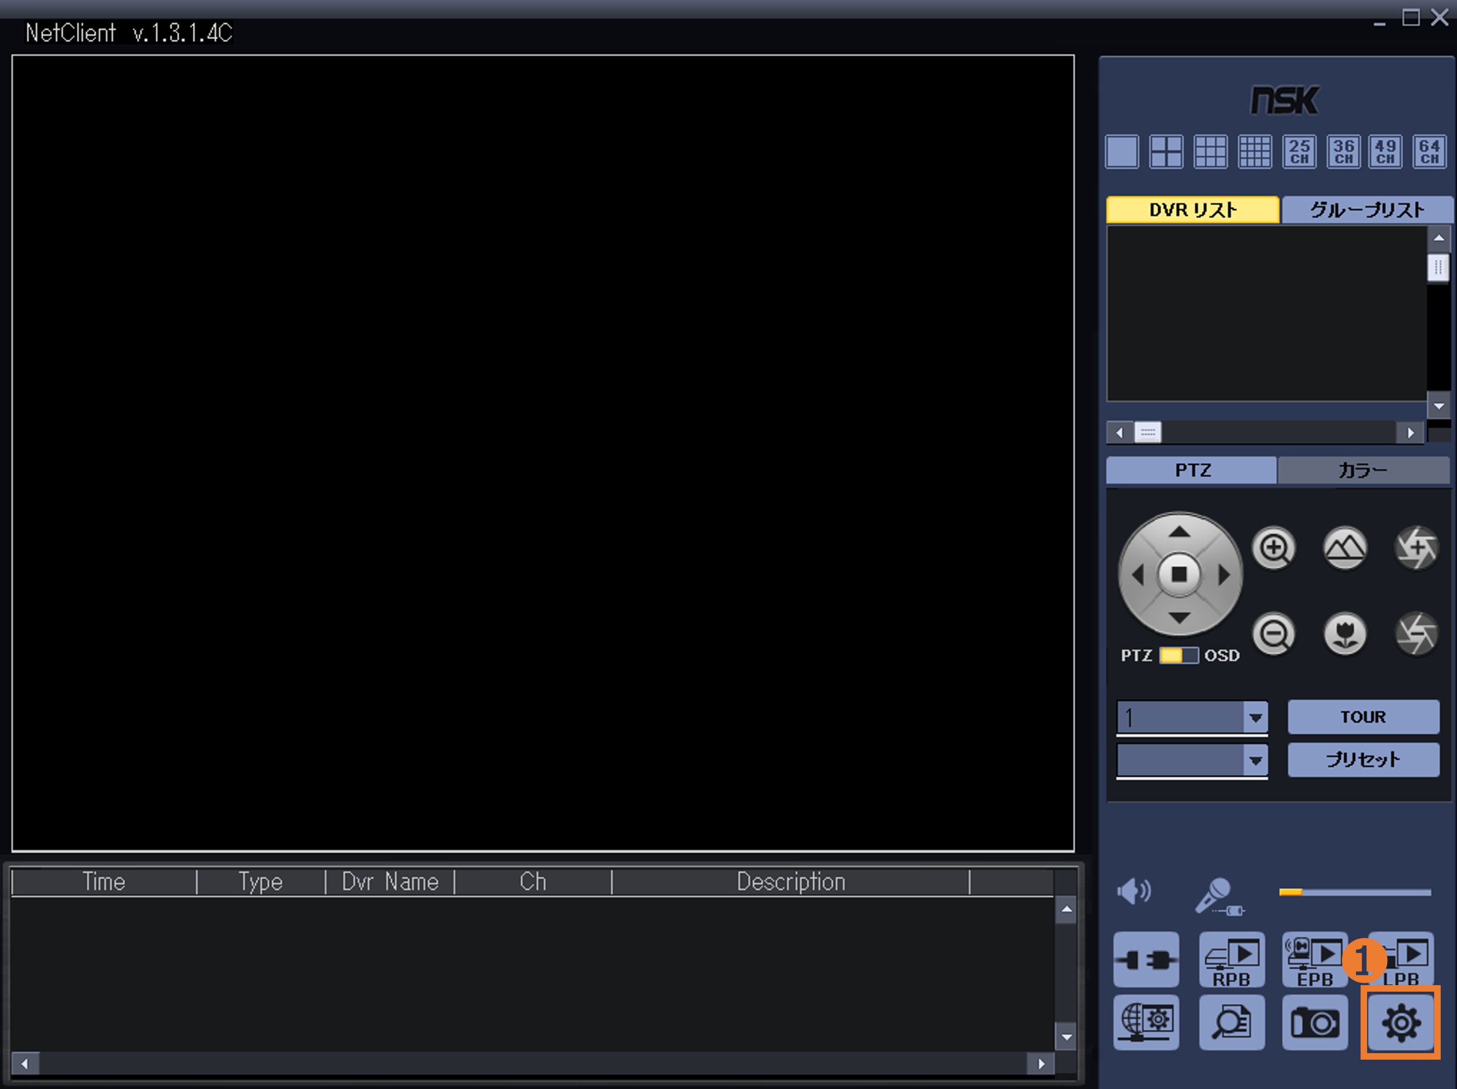The height and width of the screenshot is (1089, 1457).
Task: Toggle the PTZ/OSD switch
Action: tap(1178, 655)
